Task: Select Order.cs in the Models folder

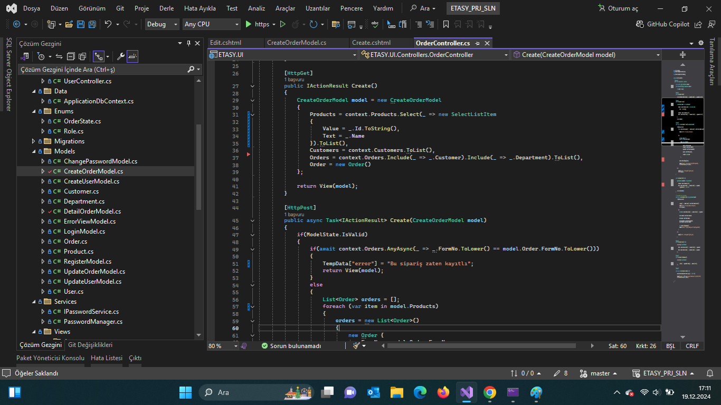Action: (x=75, y=242)
